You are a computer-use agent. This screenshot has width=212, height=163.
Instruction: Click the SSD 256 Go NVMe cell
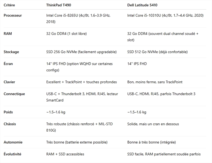pyautogui.click(x=81, y=52)
